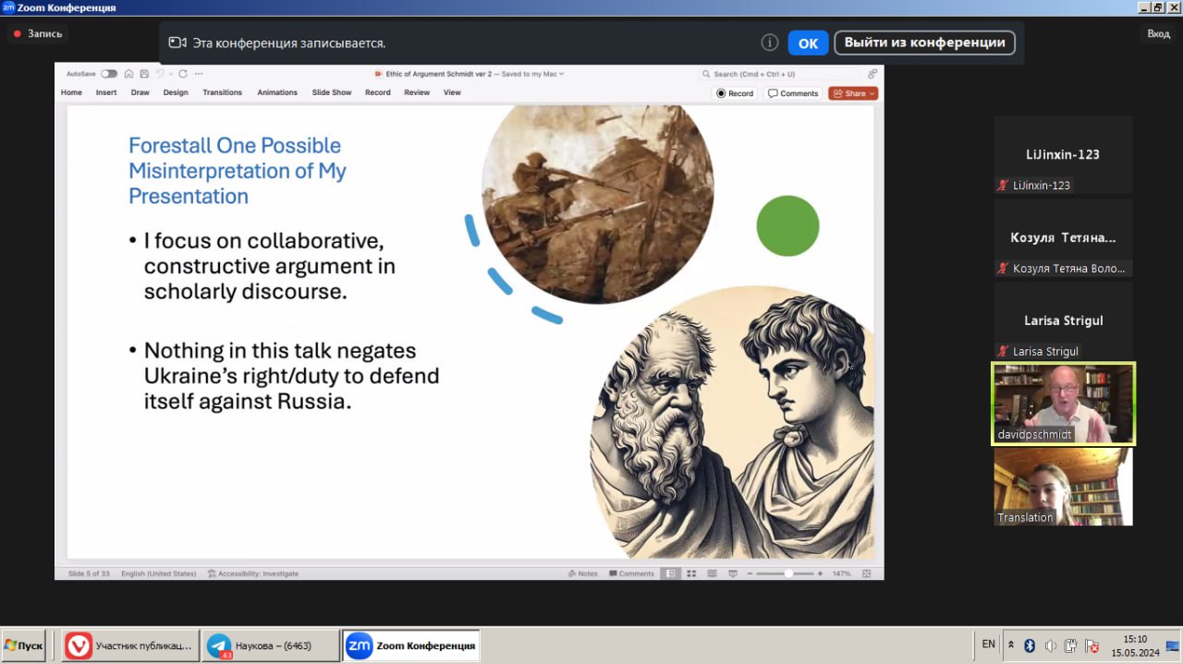The image size is (1183, 664).
Task: Open Bluetooth icon in system tray
Action: (1029, 646)
